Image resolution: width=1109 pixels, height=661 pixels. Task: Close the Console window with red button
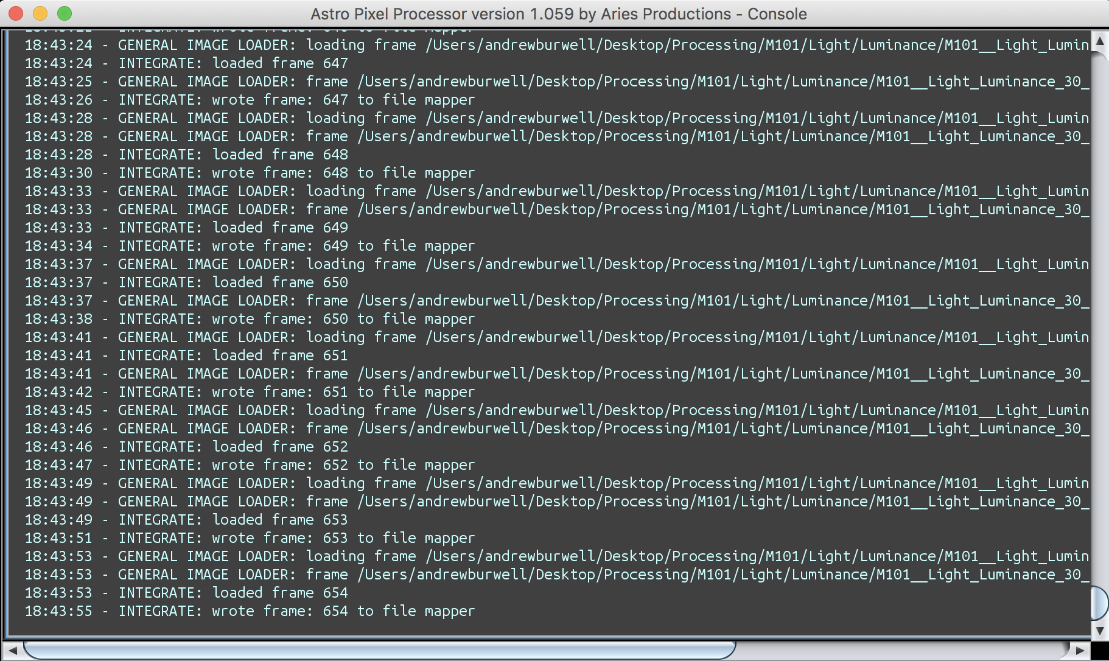(x=16, y=13)
